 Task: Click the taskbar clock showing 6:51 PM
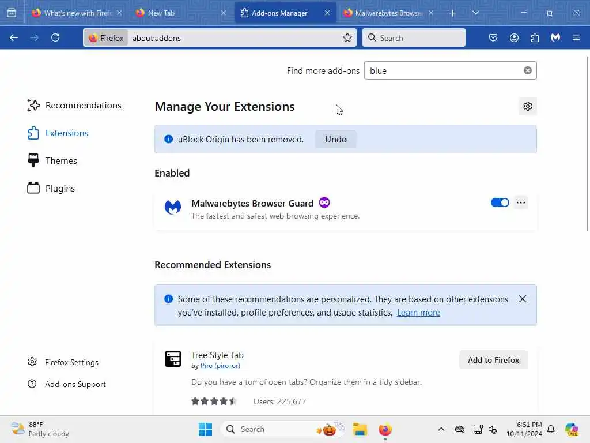(524, 429)
